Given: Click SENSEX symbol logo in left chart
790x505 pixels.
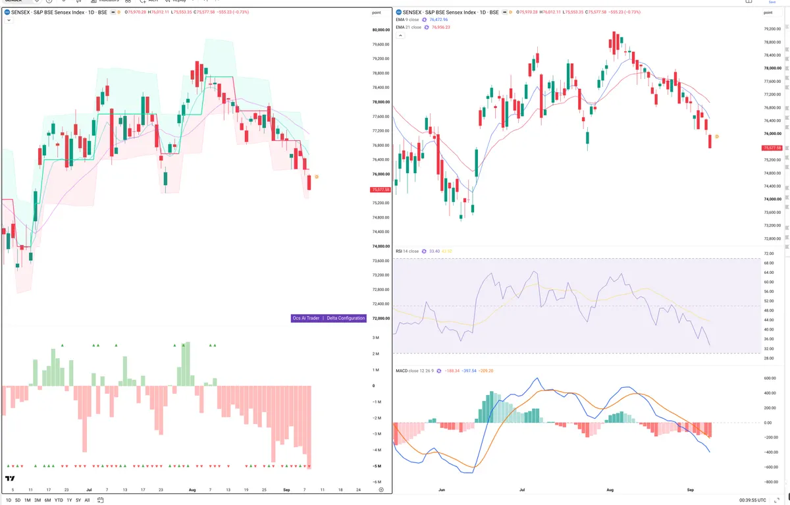Looking at the screenshot, I should (x=7, y=13).
